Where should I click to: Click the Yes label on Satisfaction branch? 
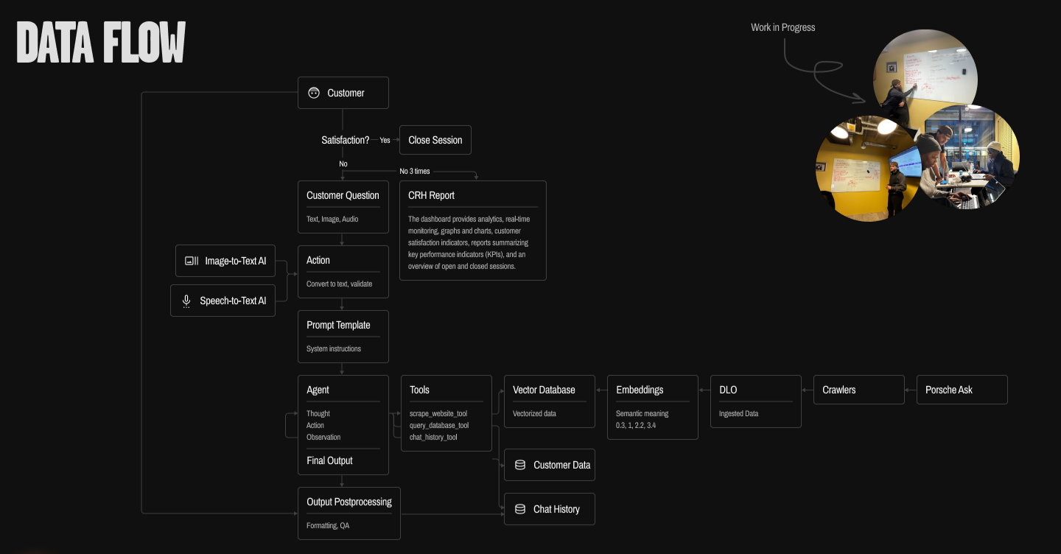385,139
